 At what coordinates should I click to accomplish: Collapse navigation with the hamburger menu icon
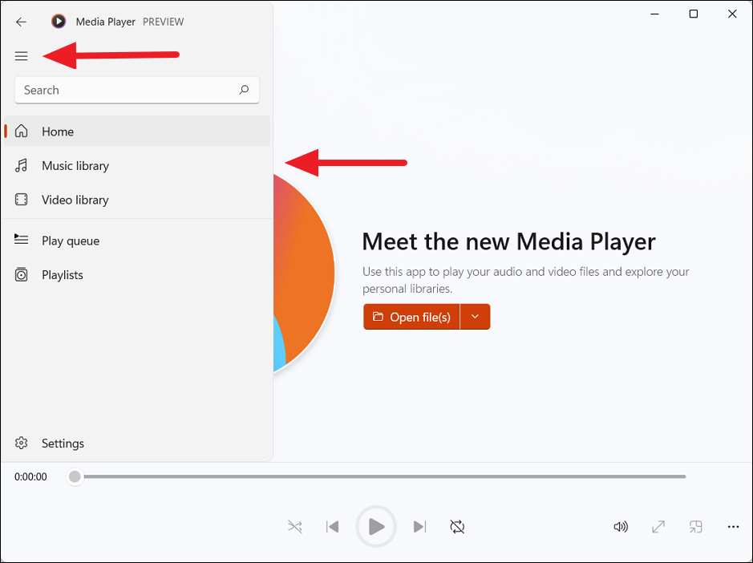21,56
